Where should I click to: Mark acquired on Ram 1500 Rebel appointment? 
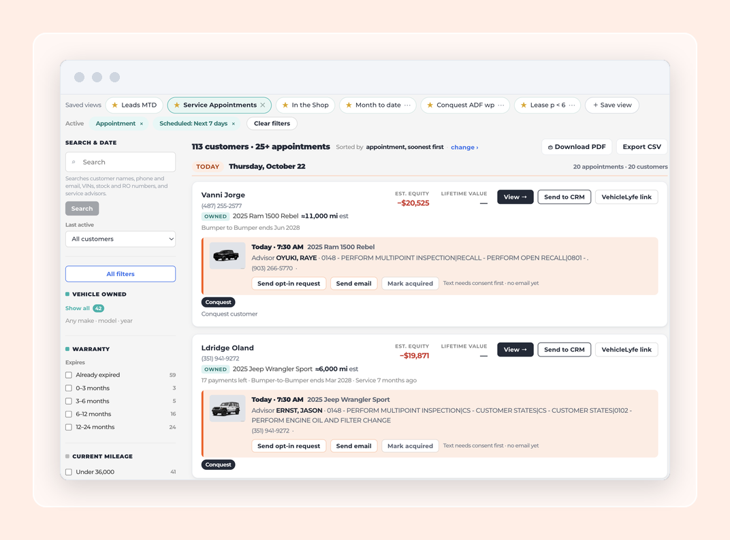point(410,284)
